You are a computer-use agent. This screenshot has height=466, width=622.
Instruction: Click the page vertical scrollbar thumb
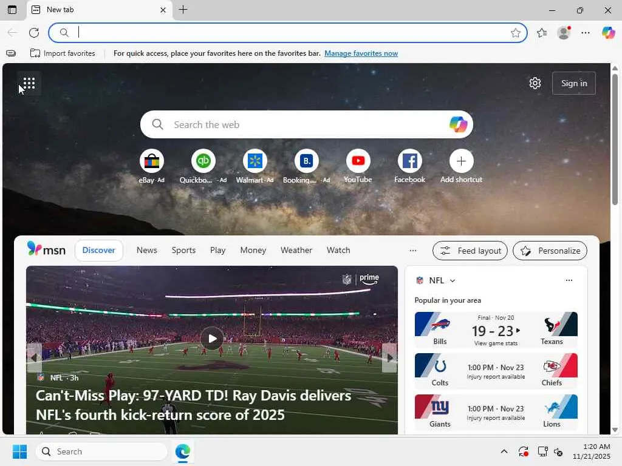(x=615, y=140)
